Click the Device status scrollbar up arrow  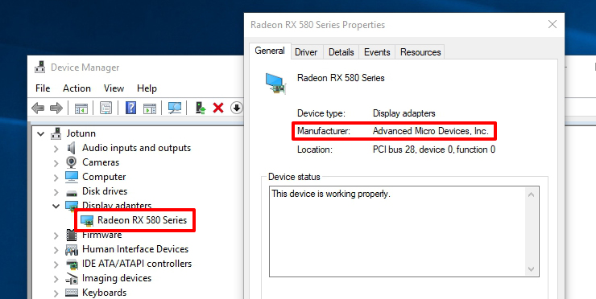pos(531,195)
